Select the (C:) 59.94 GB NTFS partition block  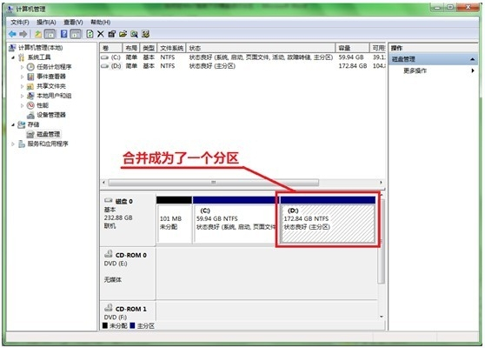[x=236, y=219]
